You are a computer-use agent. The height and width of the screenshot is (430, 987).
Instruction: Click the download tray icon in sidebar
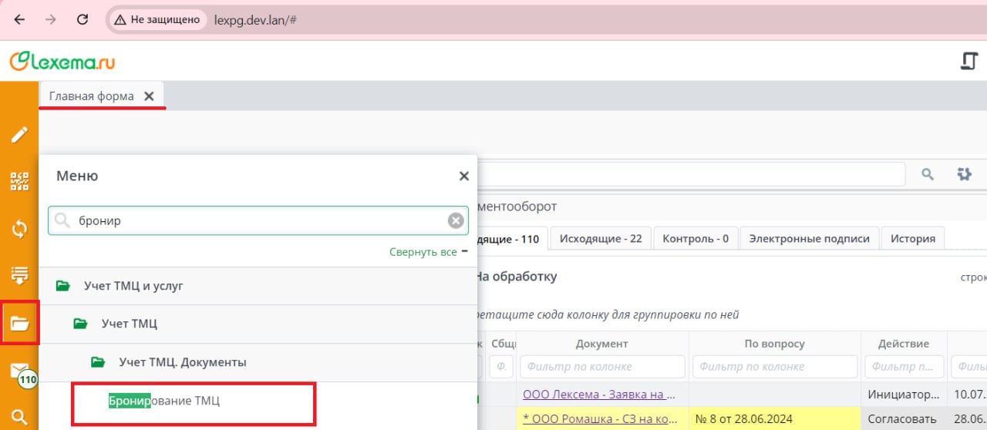click(19, 275)
